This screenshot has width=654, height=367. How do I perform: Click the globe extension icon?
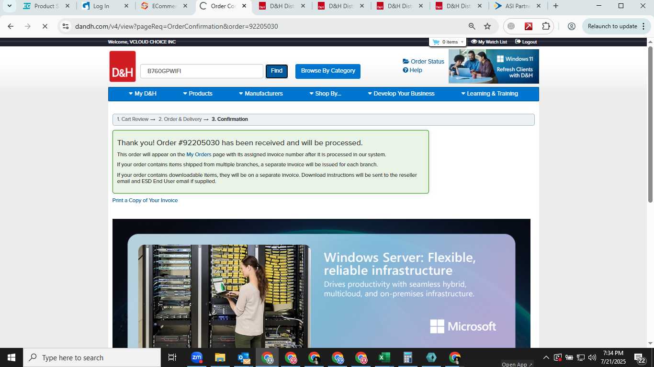click(x=511, y=26)
